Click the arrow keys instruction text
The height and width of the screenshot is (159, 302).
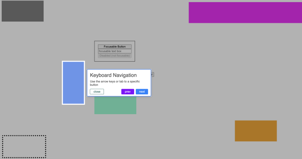(115, 83)
